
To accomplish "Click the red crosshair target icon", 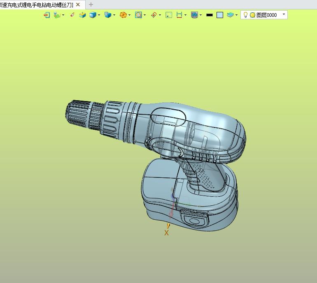I will pos(154,15).
